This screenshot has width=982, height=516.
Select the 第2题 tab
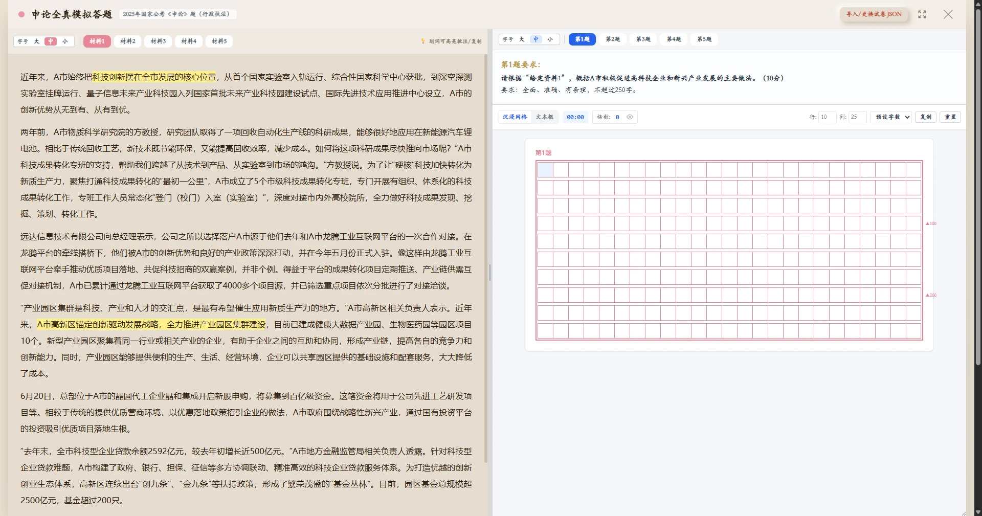click(x=613, y=39)
